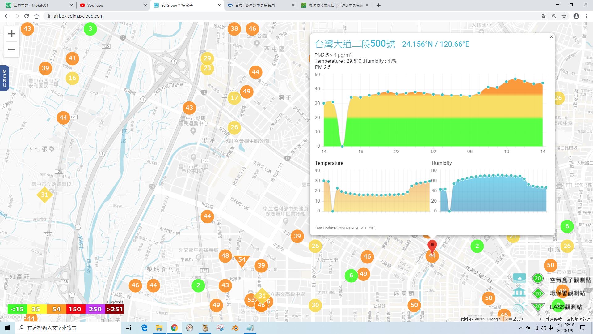Zoom in the map with plus button
The image size is (593, 334).
(x=11, y=34)
